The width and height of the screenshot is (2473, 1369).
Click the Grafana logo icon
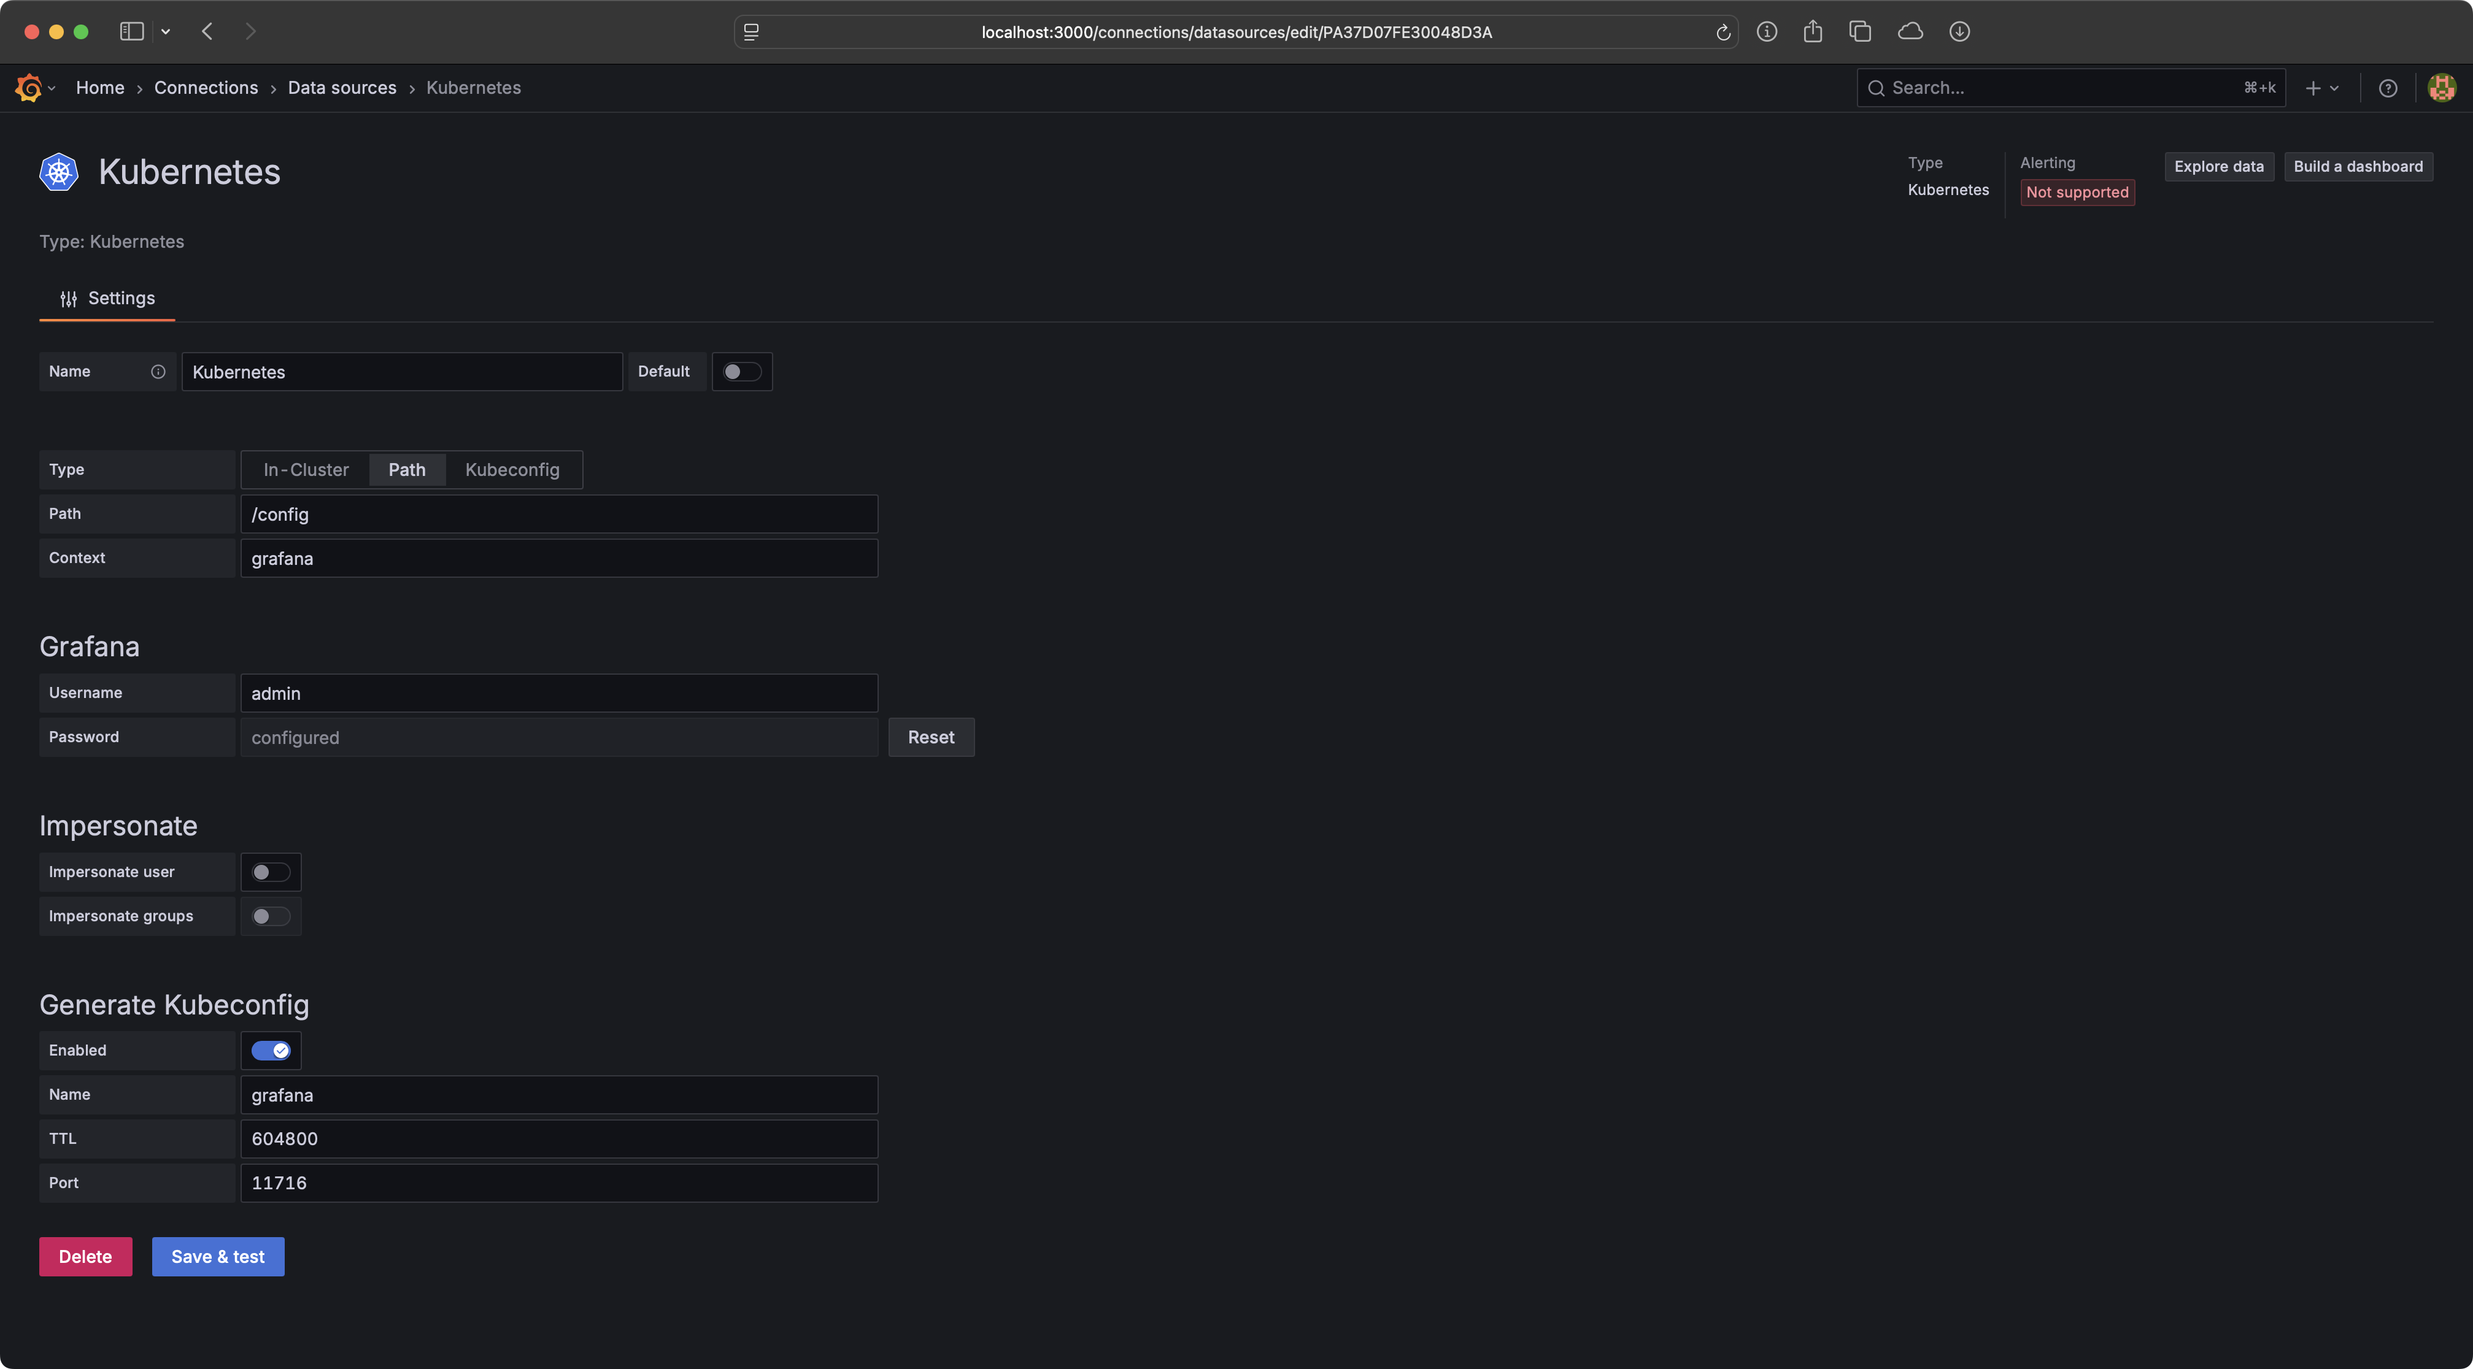click(x=29, y=87)
